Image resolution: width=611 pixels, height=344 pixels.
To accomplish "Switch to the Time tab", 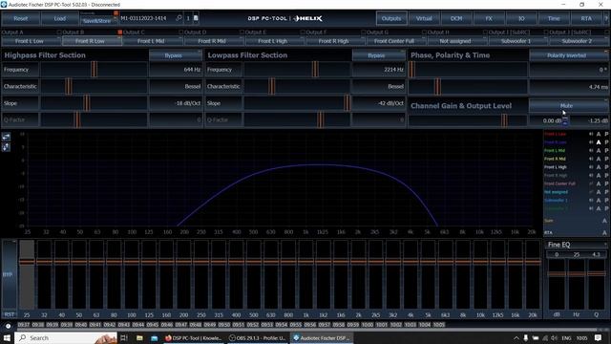I will 554,18.
